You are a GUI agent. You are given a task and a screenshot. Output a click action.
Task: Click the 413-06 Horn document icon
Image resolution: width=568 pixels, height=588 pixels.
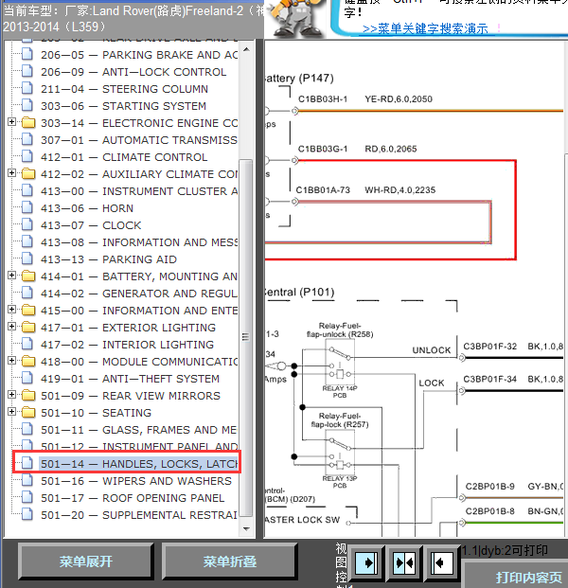27,207
